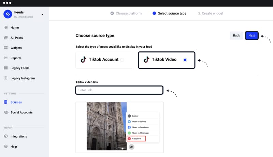Viewport: 273px width, 157px height.
Task: Click the Legacy Feeds grid icon
Action: tap(6, 68)
